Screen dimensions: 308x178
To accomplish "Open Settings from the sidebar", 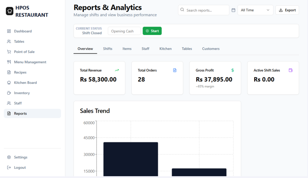I will (x=20, y=157).
